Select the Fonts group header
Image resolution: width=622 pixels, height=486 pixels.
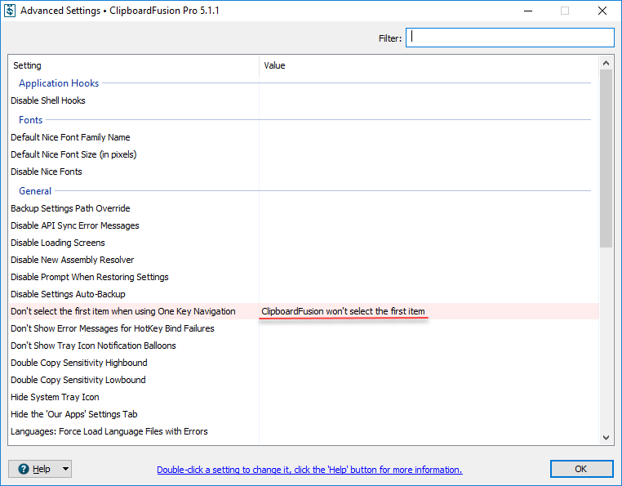(x=30, y=120)
